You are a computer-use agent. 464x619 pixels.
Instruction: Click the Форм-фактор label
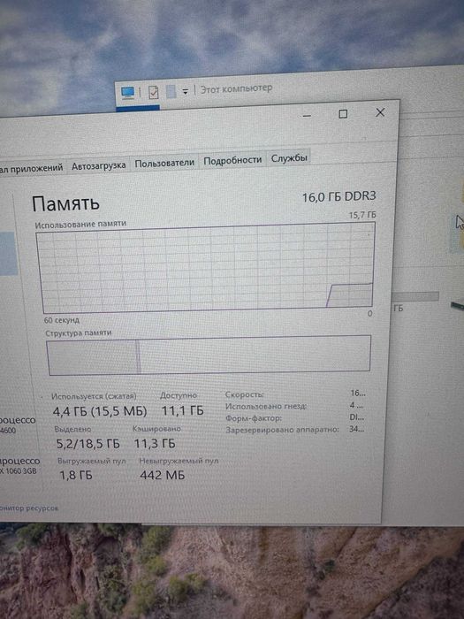pos(254,417)
